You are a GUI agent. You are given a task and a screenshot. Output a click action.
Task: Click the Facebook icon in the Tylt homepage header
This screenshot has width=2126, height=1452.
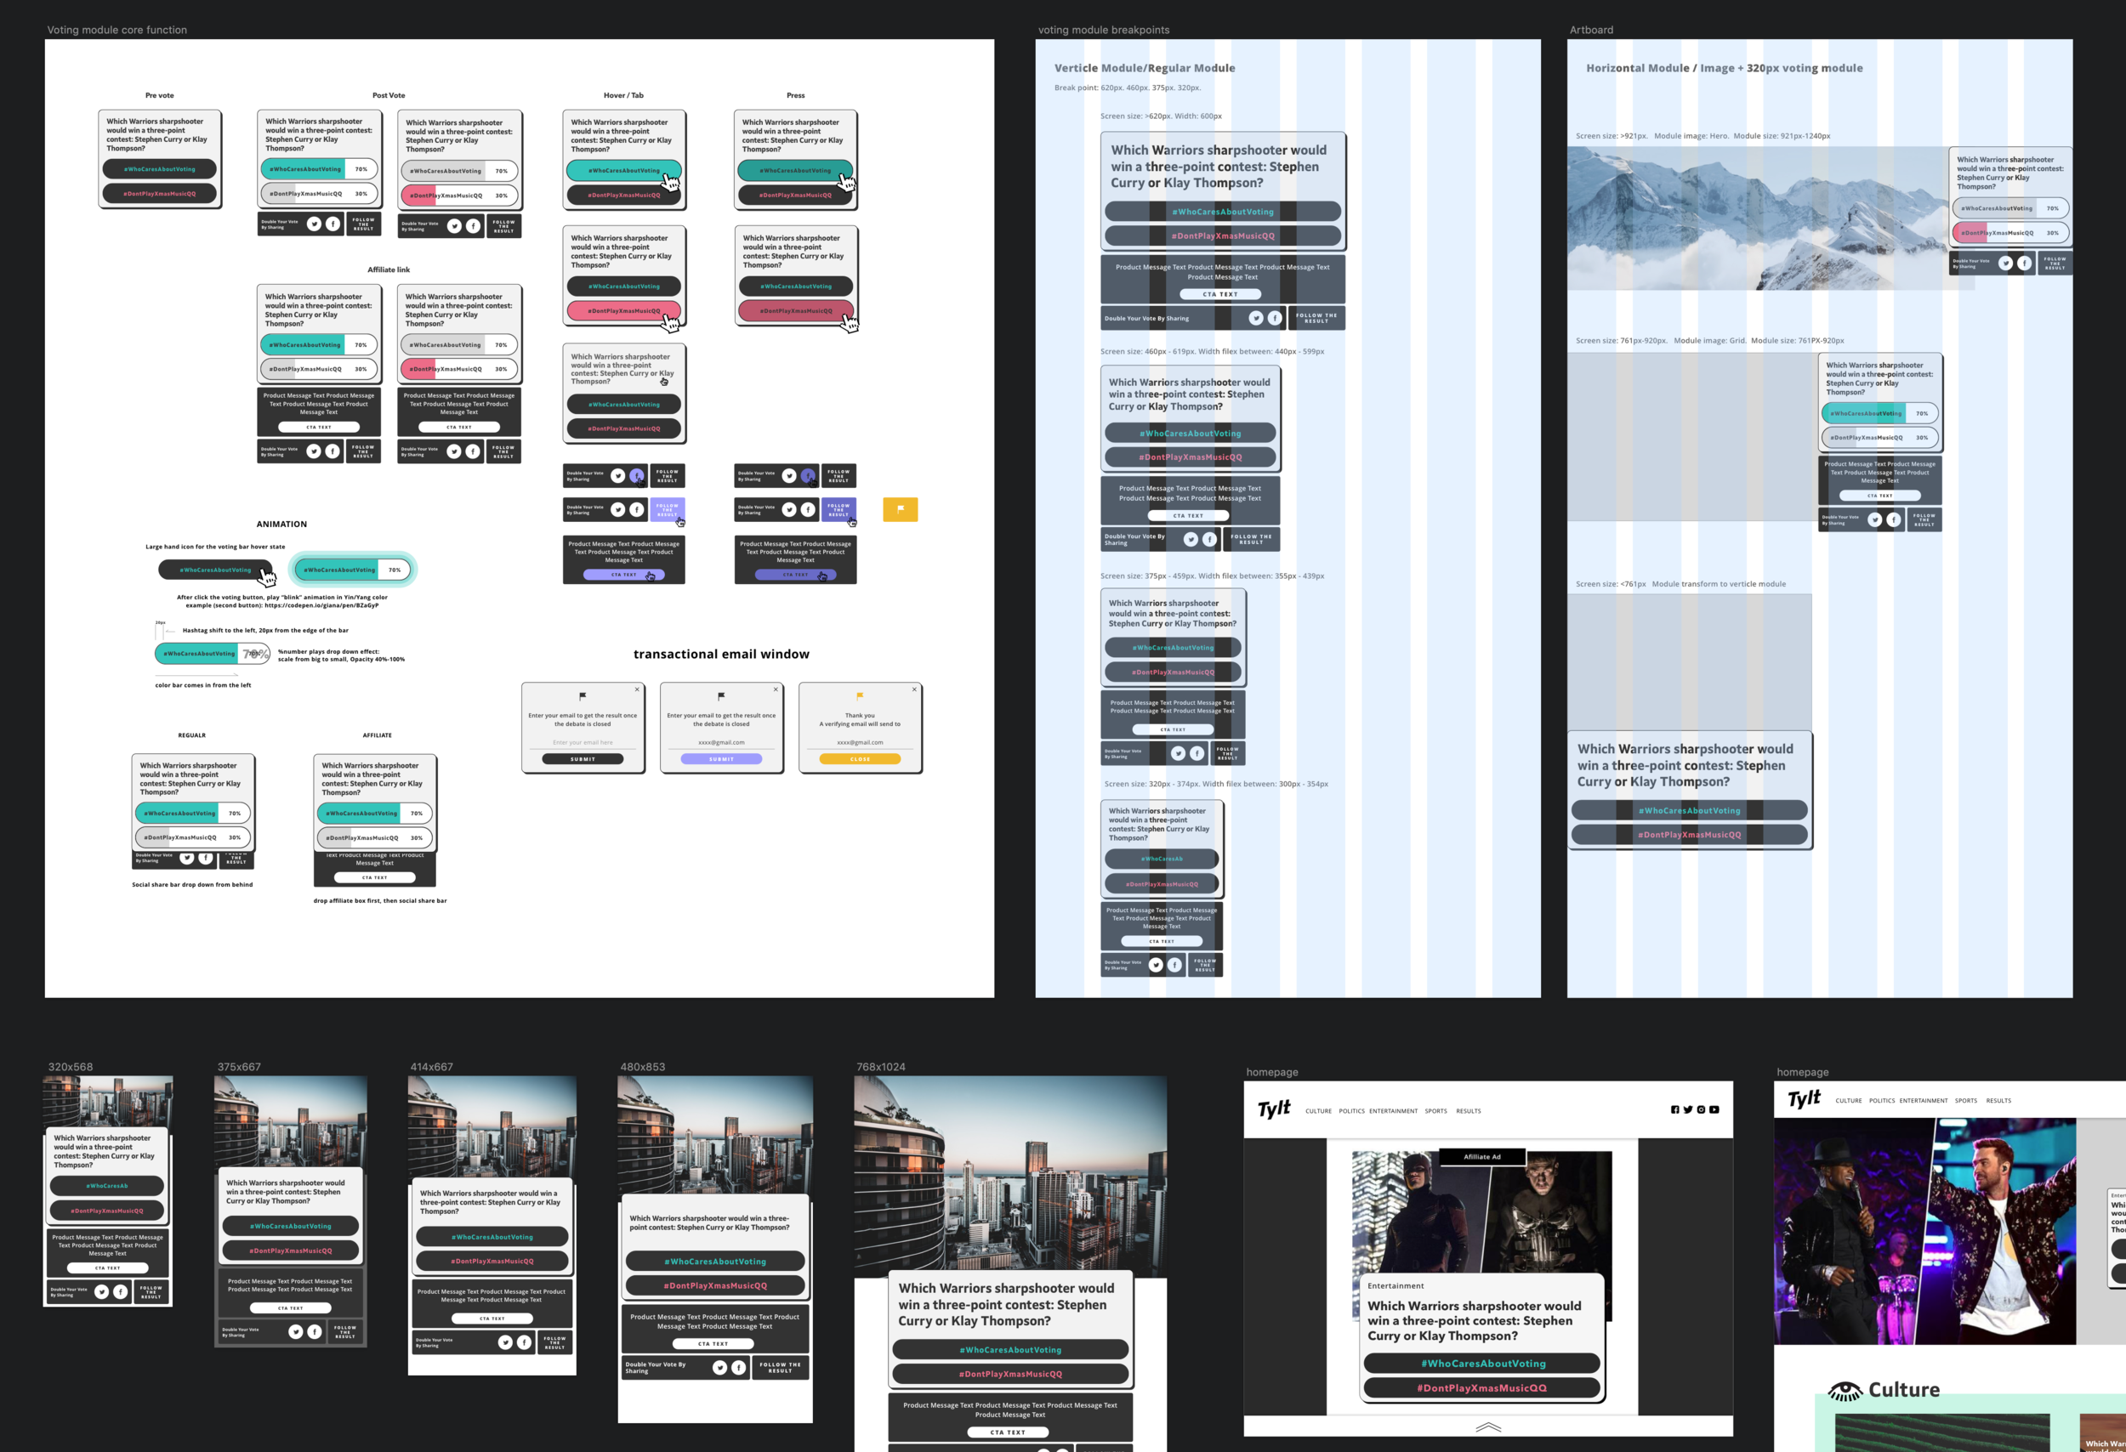[x=1675, y=1110]
